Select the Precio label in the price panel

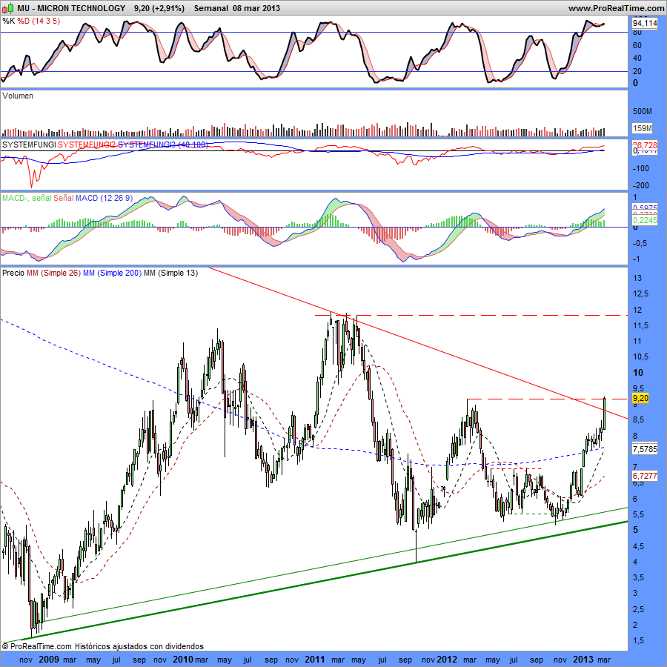(13, 273)
